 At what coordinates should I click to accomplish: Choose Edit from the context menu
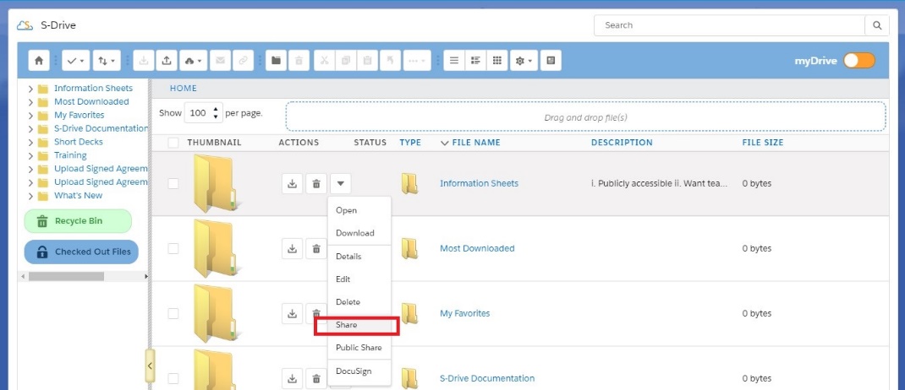tap(359, 279)
